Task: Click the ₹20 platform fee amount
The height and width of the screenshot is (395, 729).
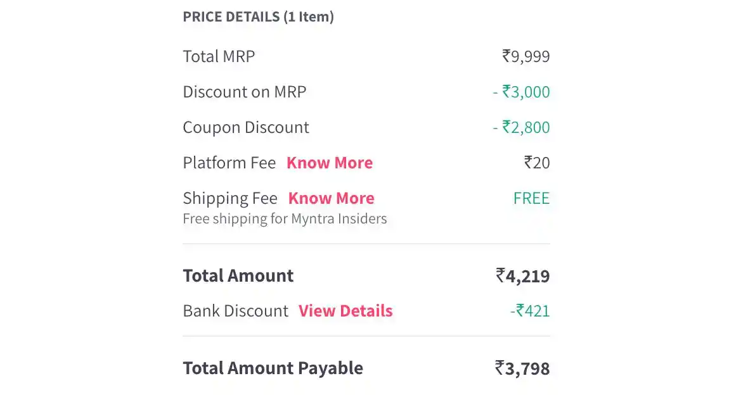Action: [537, 163]
